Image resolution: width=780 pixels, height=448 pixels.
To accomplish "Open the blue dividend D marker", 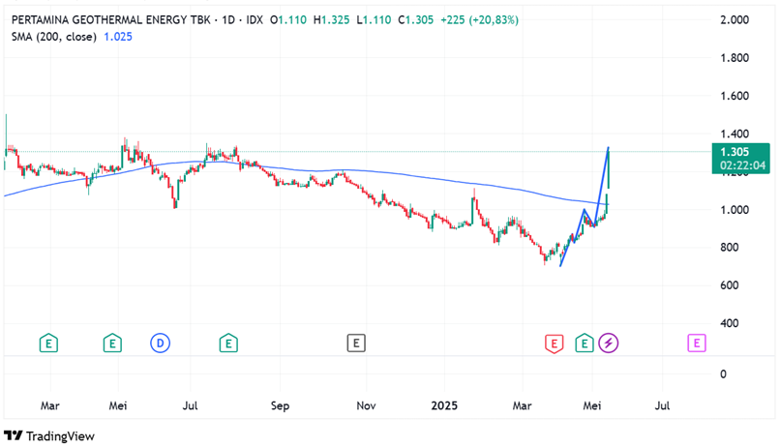I will [161, 343].
